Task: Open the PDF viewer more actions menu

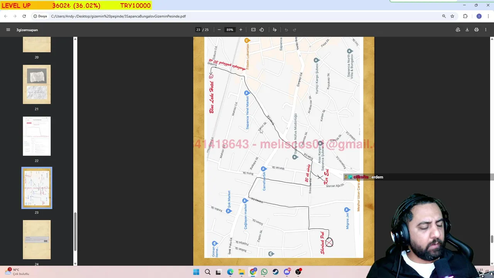Action: point(486,30)
